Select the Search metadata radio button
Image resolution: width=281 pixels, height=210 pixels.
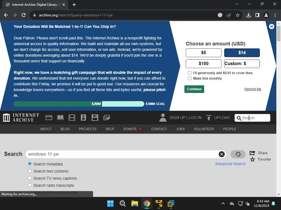30,164
